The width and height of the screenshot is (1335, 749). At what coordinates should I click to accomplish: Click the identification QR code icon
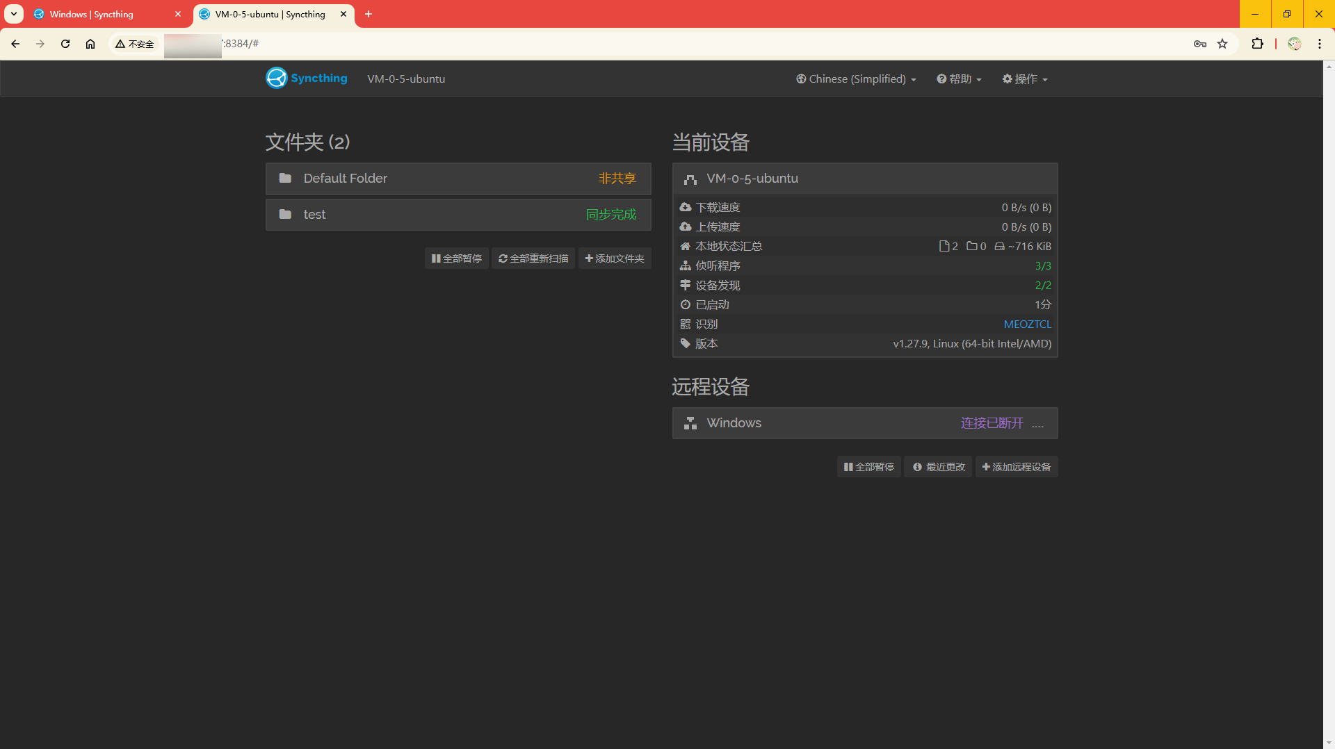pos(686,324)
